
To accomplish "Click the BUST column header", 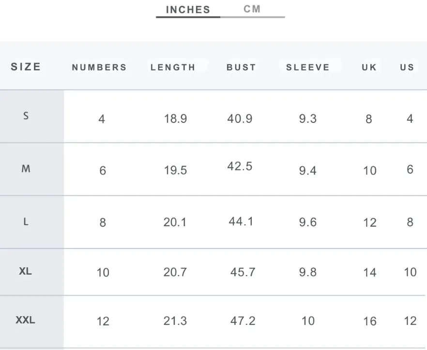I will pos(241,68).
